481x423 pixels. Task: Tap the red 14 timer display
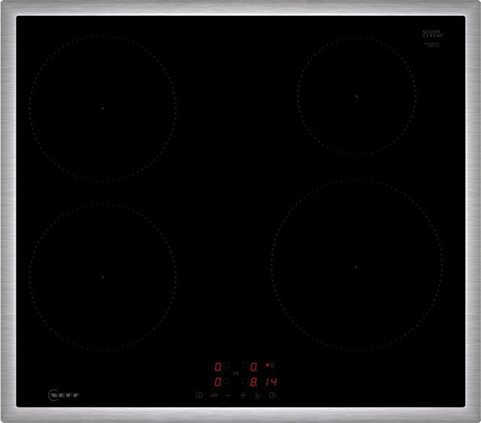tap(271, 382)
